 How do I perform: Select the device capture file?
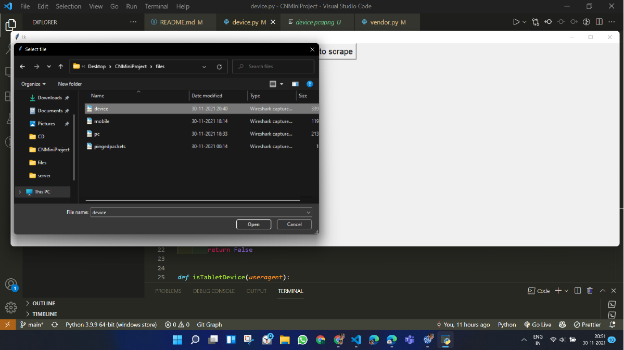(202, 109)
